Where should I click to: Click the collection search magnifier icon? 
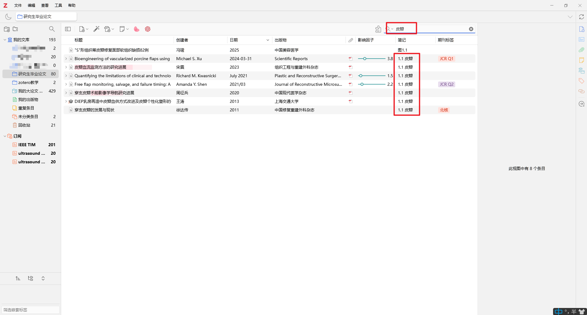pyautogui.click(x=52, y=29)
